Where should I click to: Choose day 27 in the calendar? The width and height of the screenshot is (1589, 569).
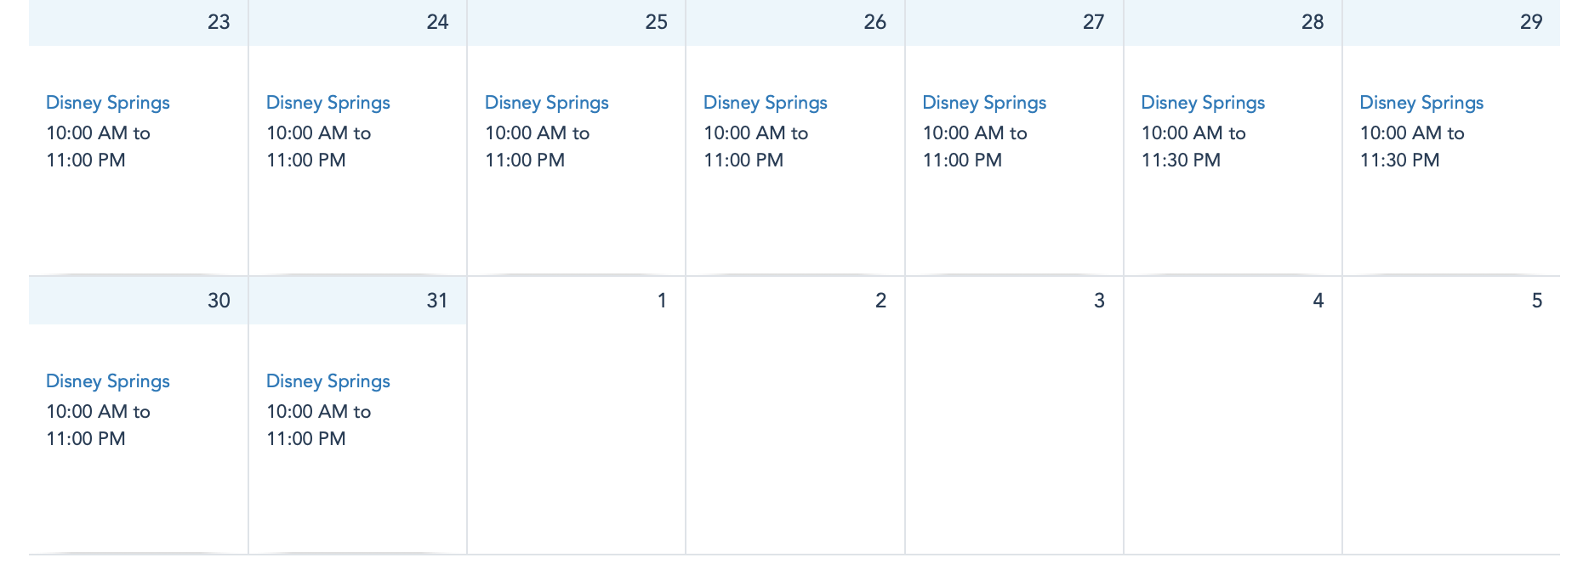(1093, 22)
